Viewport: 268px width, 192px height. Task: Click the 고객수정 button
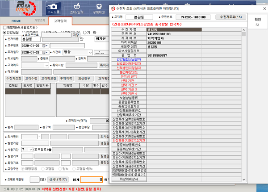pos(31,79)
